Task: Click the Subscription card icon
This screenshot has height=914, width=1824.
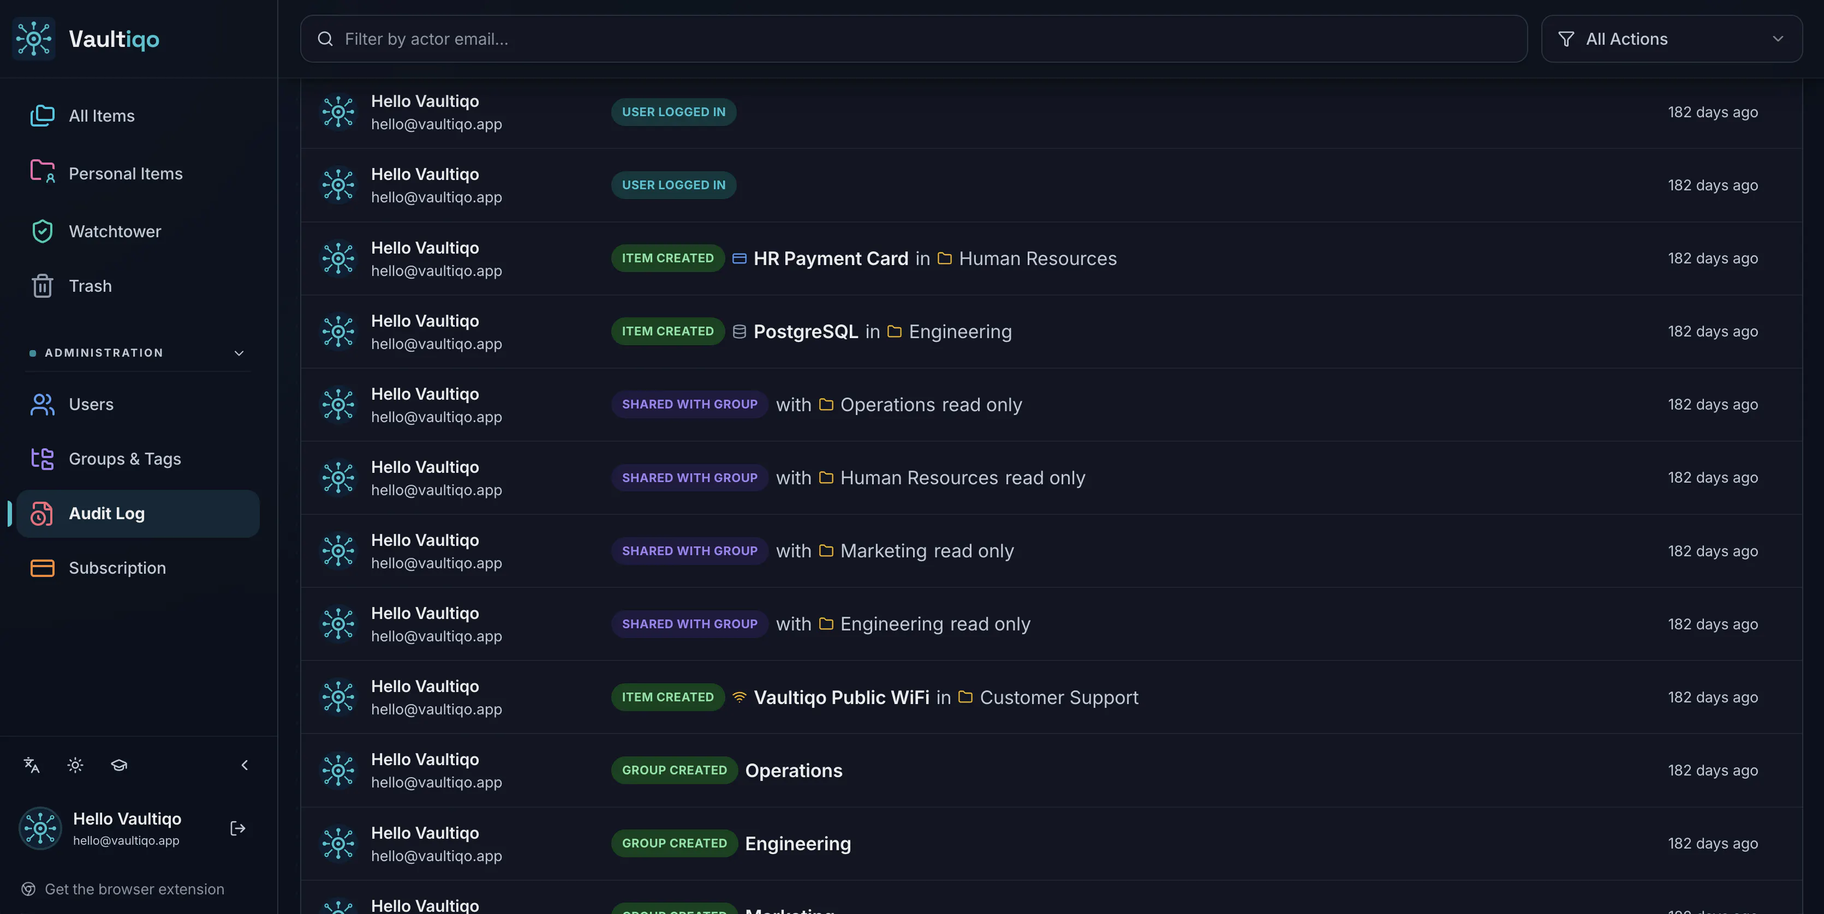Action: (42, 568)
